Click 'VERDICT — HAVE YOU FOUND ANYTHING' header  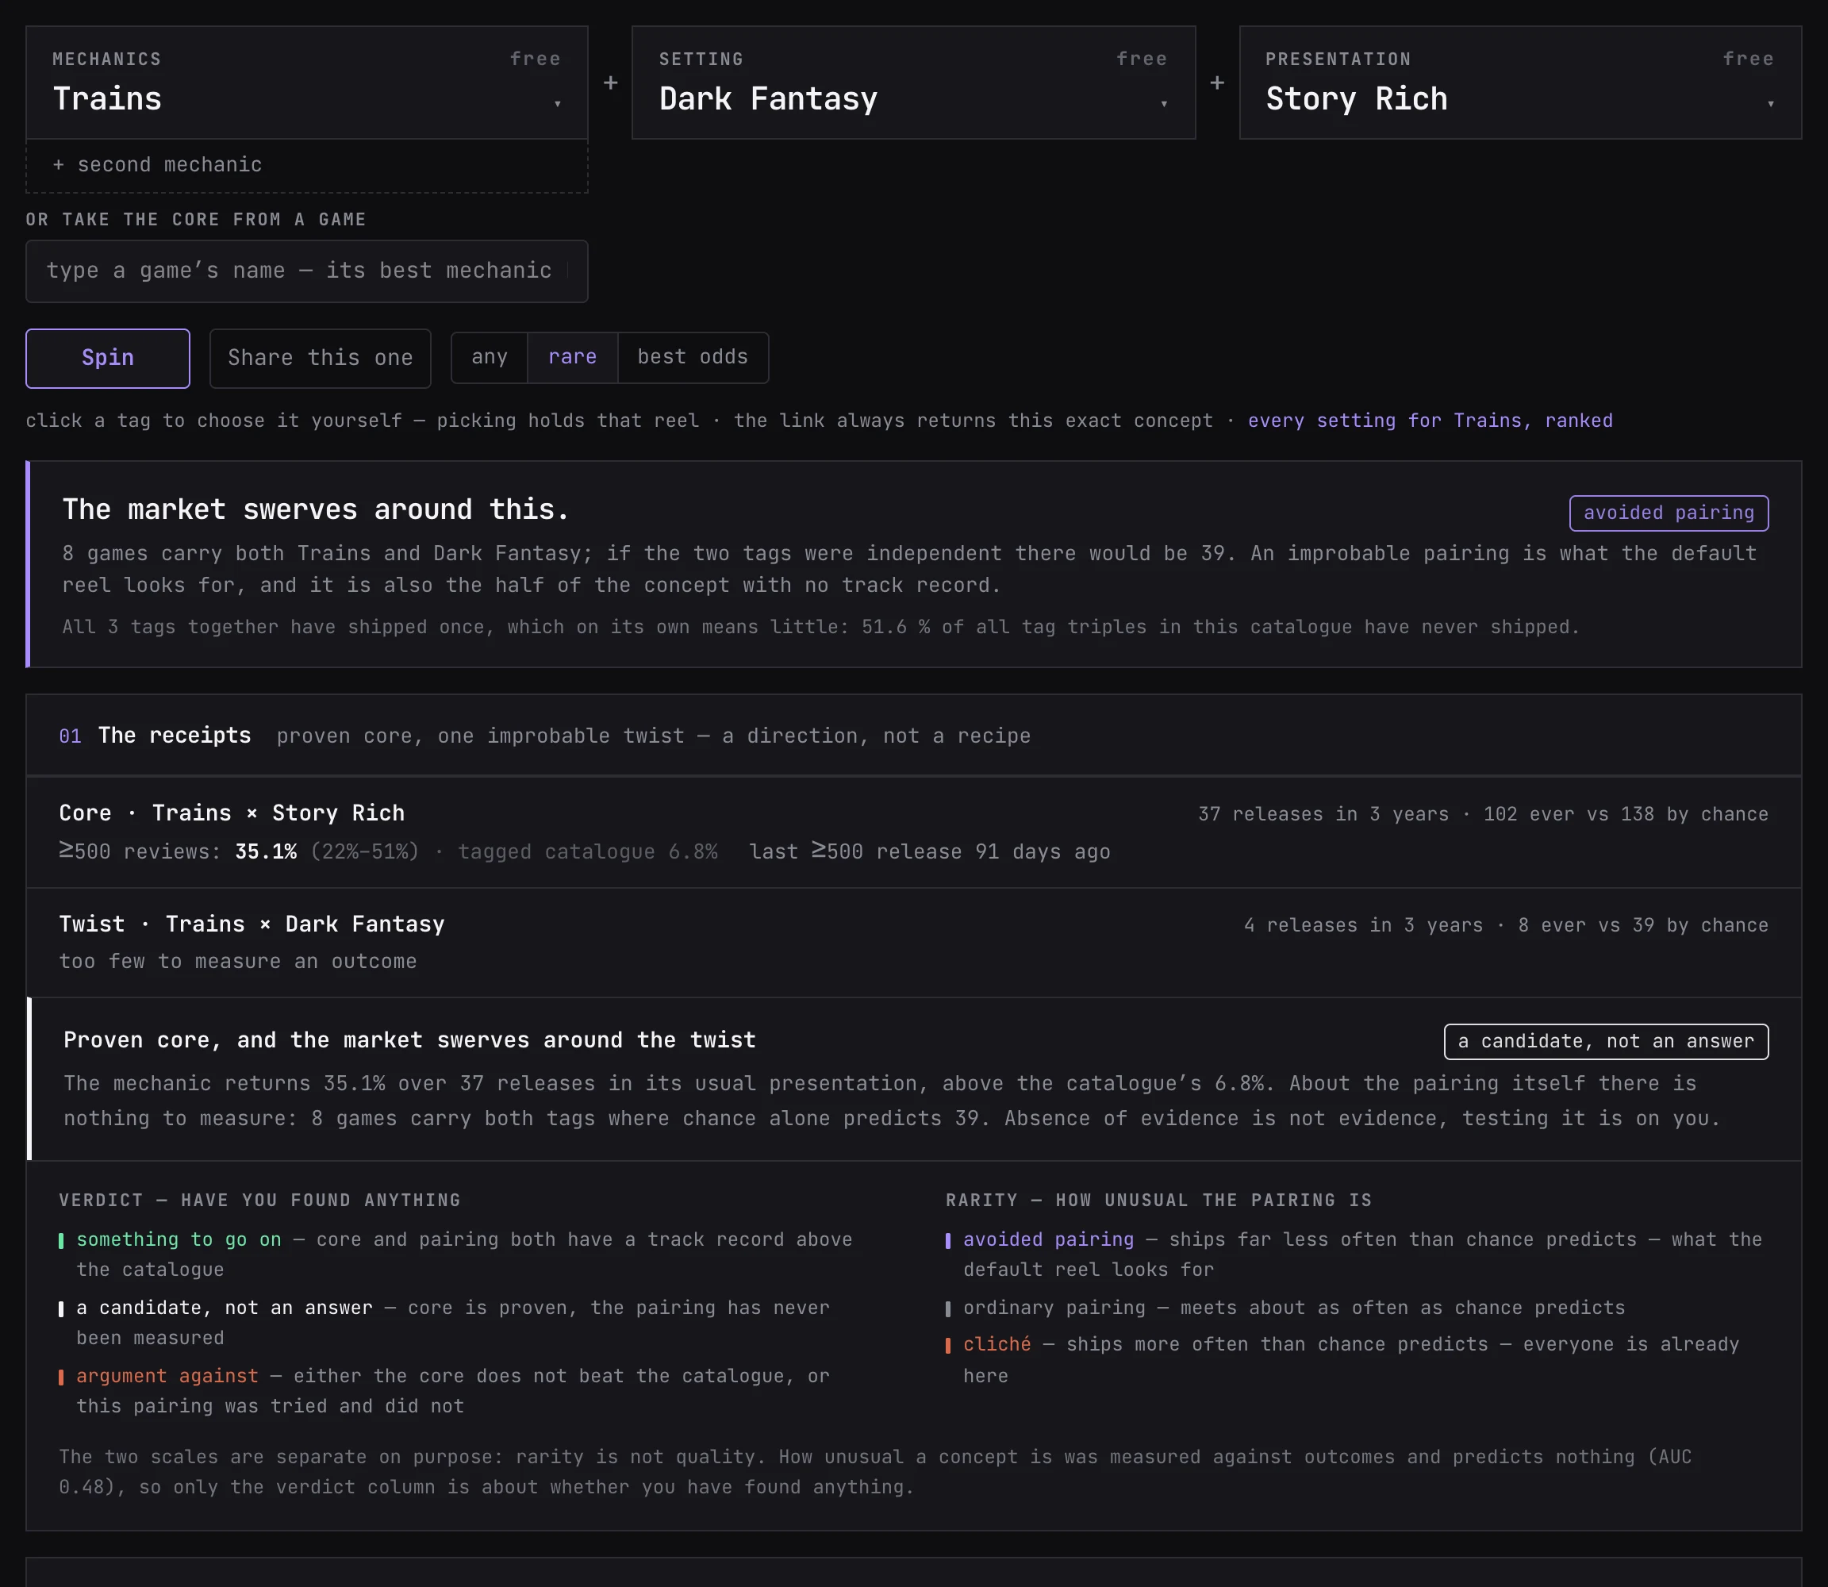click(259, 1200)
